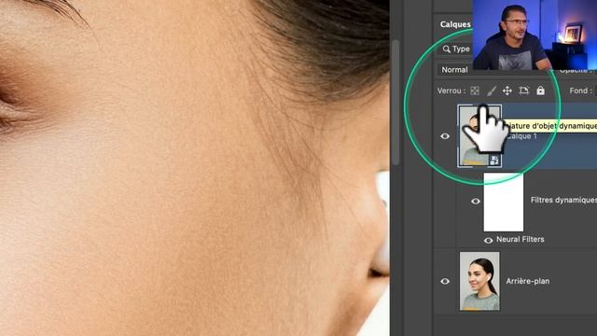The width and height of the screenshot is (597, 336).
Task: Click the Filtres dynamiques label
Action: pyautogui.click(x=563, y=200)
